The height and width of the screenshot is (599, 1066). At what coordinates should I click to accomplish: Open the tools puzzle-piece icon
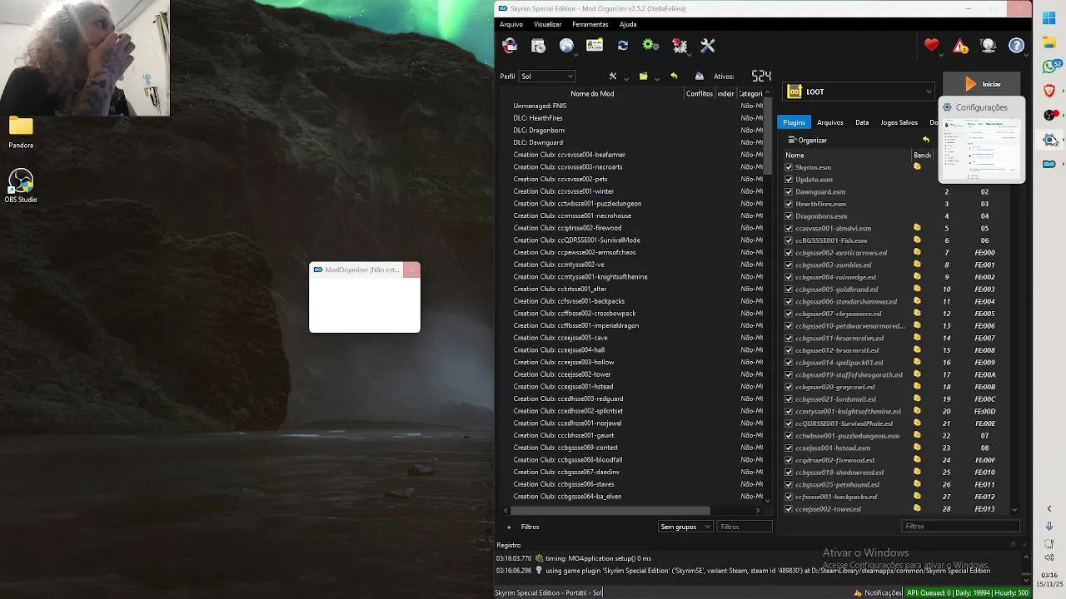tap(680, 46)
